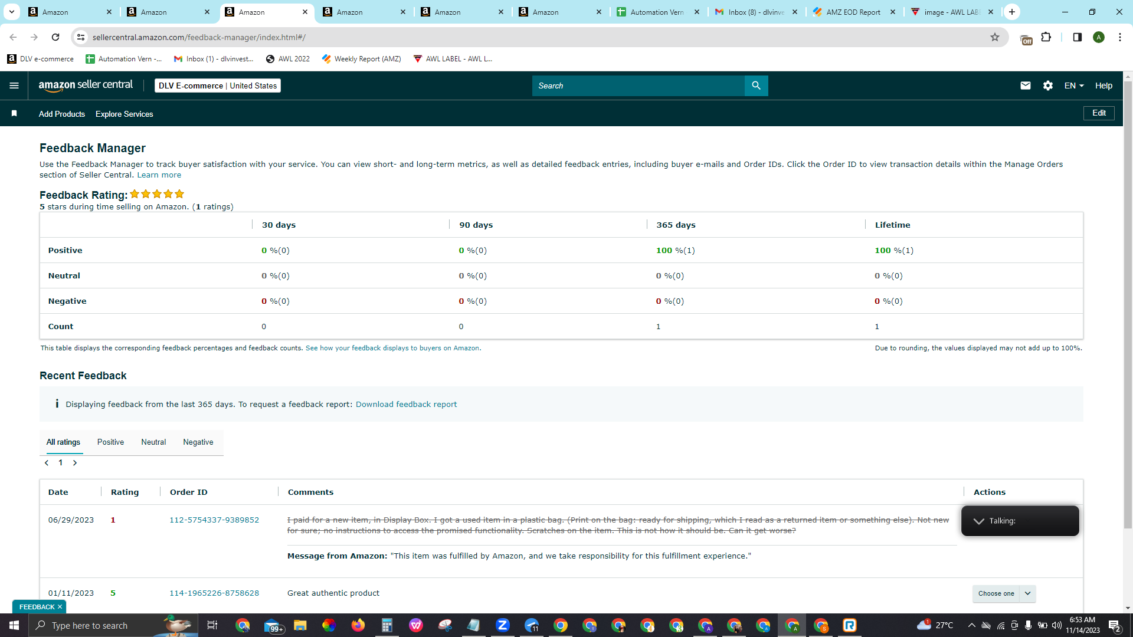The height and width of the screenshot is (637, 1133).
Task: Open See how your feedback displays link
Action: tap(392, 348)
